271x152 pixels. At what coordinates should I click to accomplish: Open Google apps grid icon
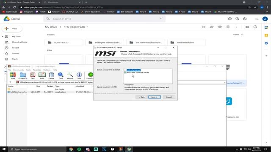click(257, 19)
